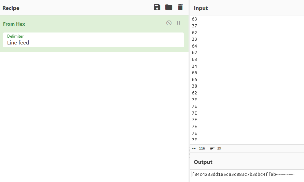Viewport: 304px width, 182px height.
Task: Click the Input panel header
Action: click(x=201, y=8)
